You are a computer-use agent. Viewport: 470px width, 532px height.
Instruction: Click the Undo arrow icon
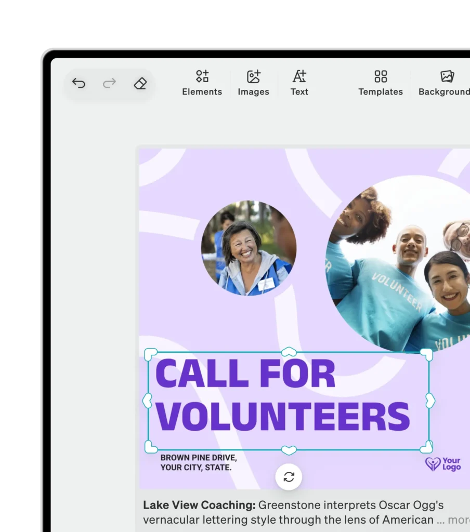(79, 83)
